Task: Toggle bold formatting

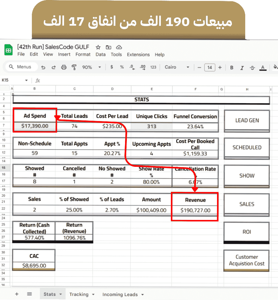Action: pos(232,67)
